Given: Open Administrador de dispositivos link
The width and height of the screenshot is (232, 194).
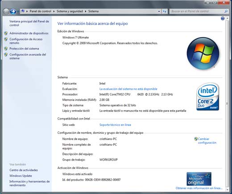Looking at the screenshot, I should coord(29,33).
